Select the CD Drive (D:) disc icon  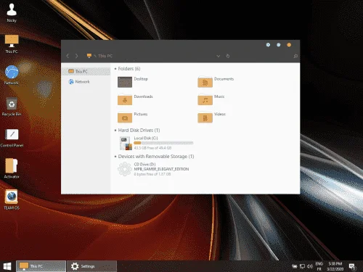pyautogui.click(x=125, y=169)
